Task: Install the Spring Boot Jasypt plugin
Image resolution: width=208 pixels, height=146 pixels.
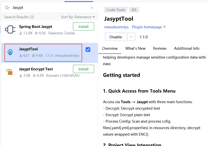Action: (83, 26)
